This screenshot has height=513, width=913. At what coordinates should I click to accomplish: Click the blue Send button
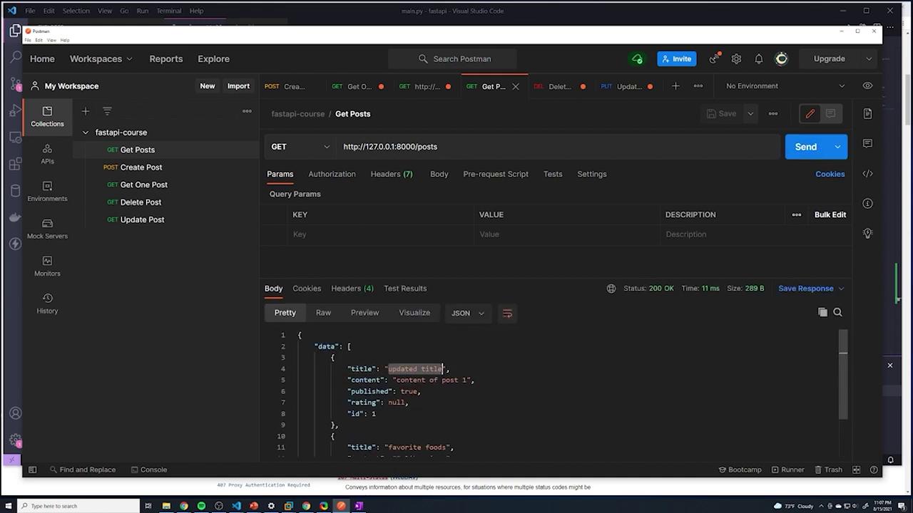tap(805, 147)
